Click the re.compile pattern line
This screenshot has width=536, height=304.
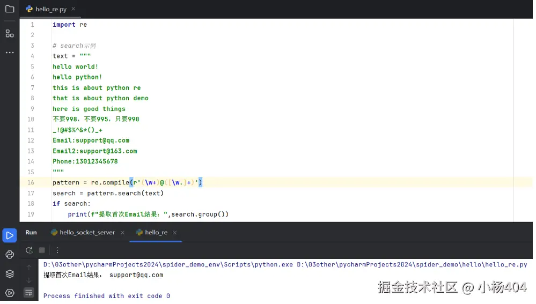pos(128,182)
